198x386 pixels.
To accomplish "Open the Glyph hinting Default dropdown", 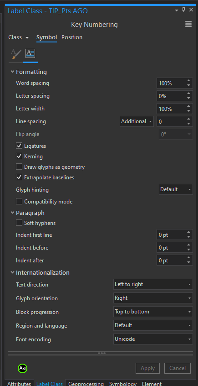I will [176, 189].
